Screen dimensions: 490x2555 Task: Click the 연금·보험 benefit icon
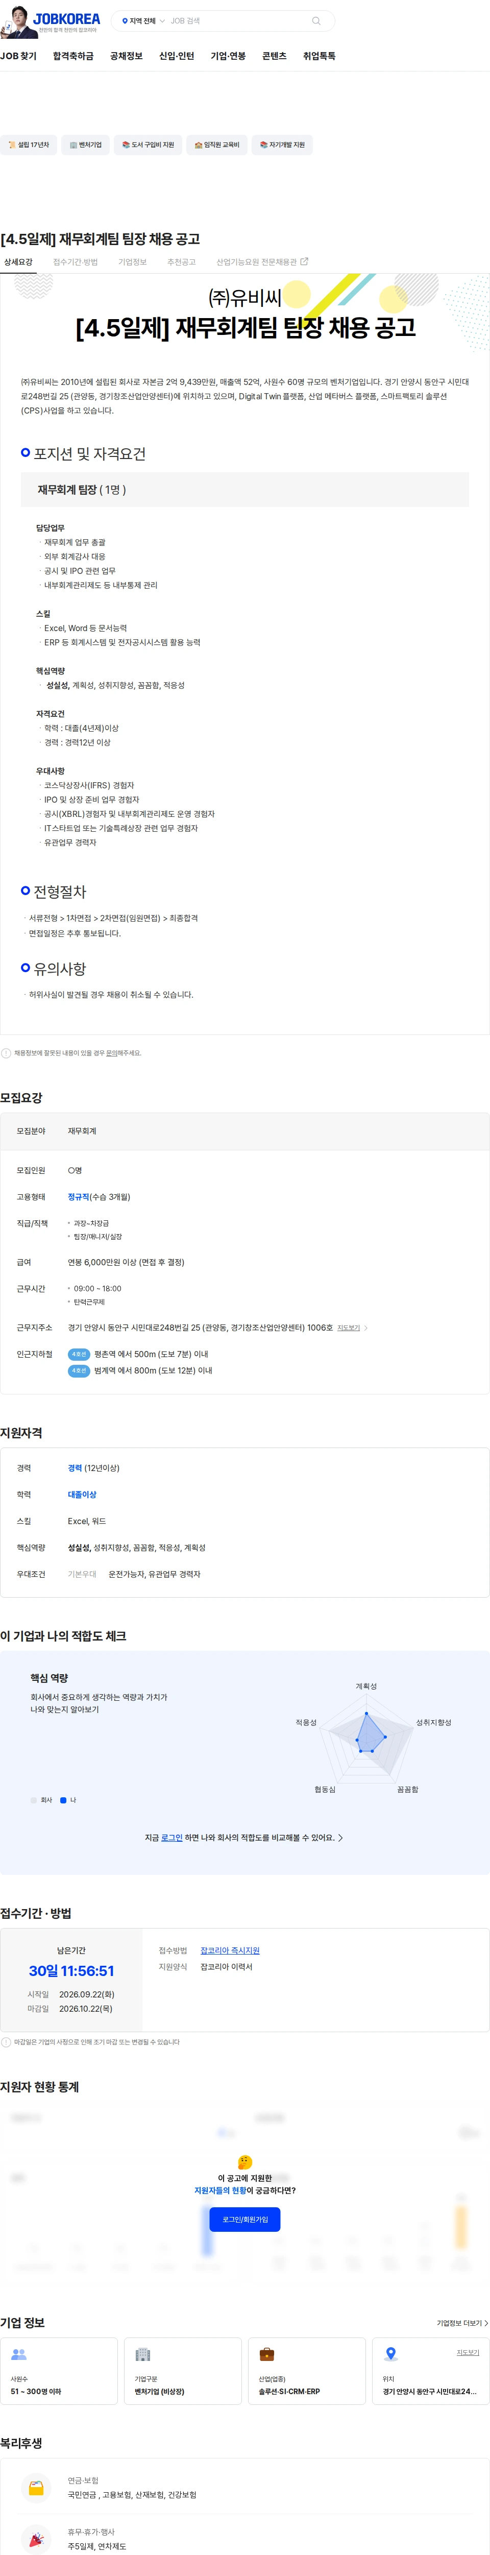[37, 2489]
